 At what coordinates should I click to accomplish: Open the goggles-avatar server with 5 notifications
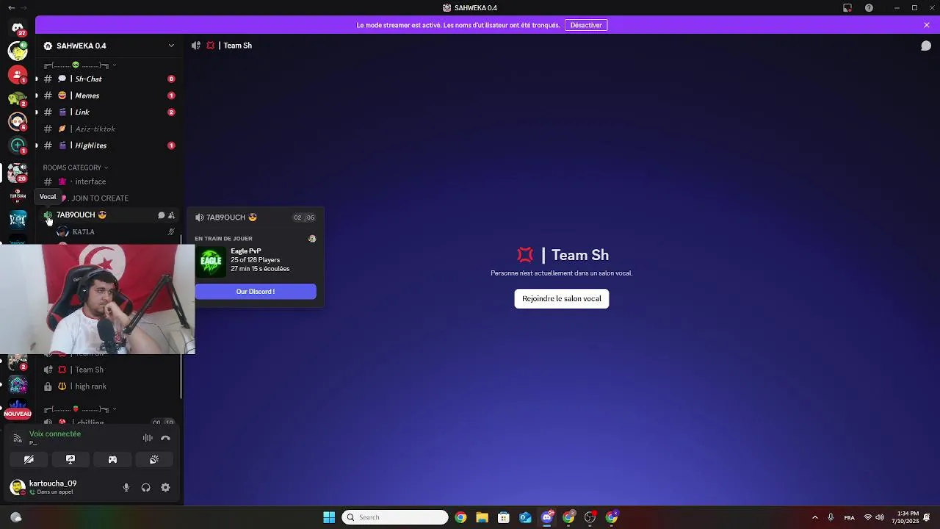[x=18, y=121]
